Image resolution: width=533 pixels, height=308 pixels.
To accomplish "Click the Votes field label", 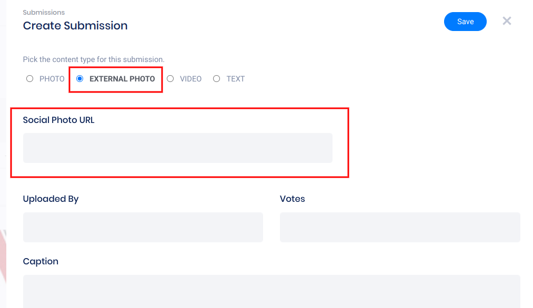I will point(293,199).
